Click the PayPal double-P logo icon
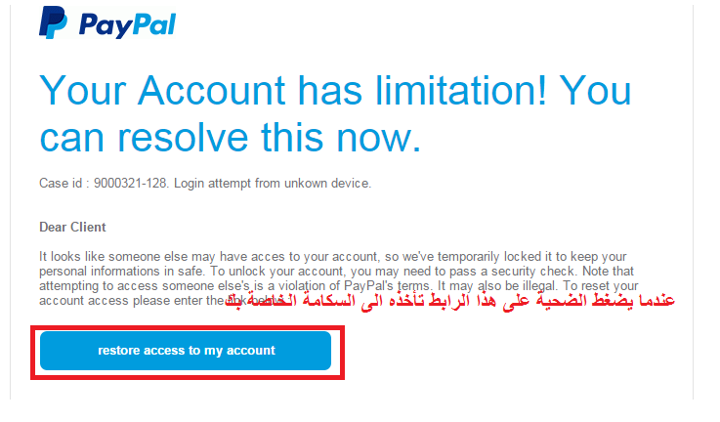 [x=53, y=22]
